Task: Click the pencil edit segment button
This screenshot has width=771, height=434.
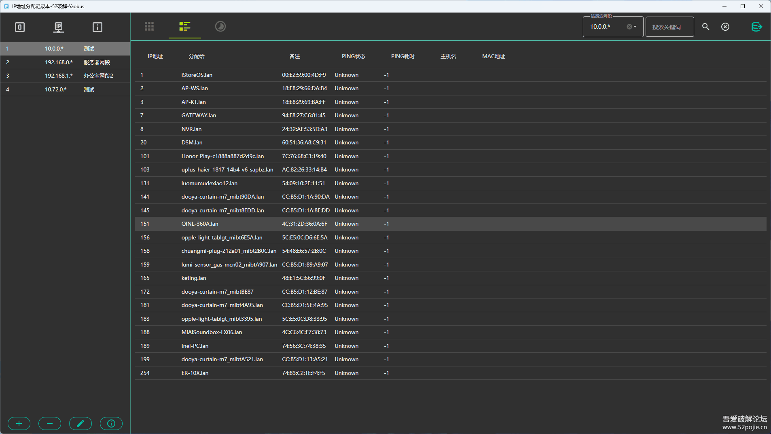Action: (80, 423)
